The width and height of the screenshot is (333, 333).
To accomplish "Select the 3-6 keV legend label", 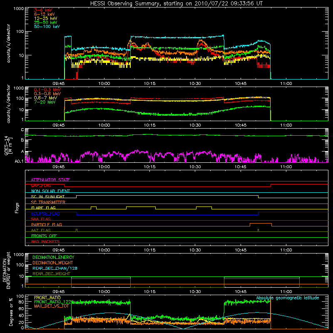I will (x=43, y=10).
